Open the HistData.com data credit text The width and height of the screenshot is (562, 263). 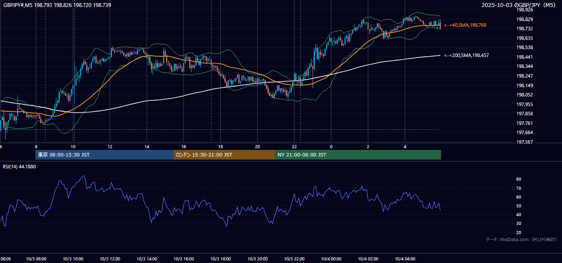521,239
